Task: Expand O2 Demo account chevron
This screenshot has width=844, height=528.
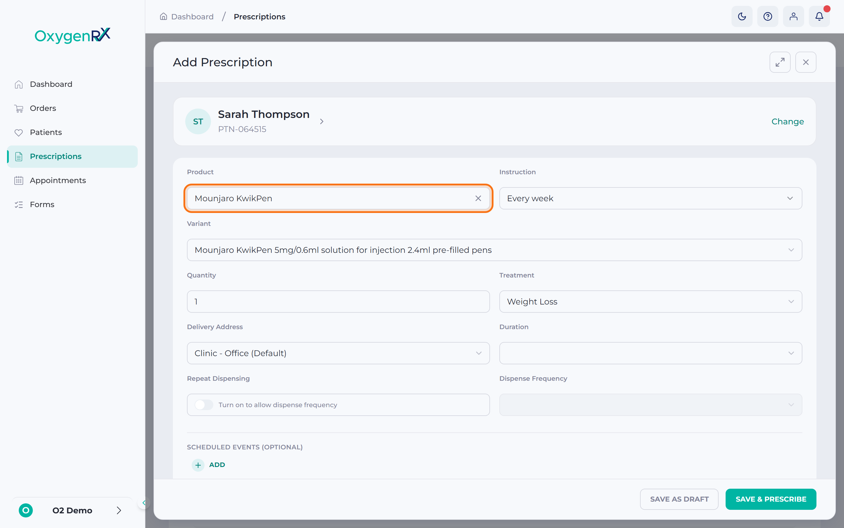Action: (x=119, y=510)
